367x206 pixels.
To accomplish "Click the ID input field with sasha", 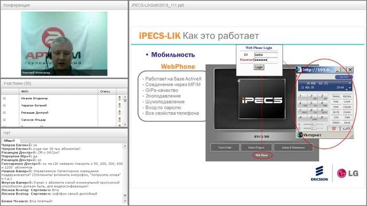I will point(266,55).
